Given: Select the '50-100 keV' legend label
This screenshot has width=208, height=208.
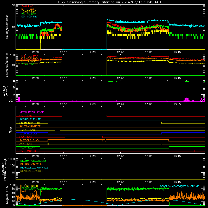Looking at the screenshot, I should (x=29, y=17).
